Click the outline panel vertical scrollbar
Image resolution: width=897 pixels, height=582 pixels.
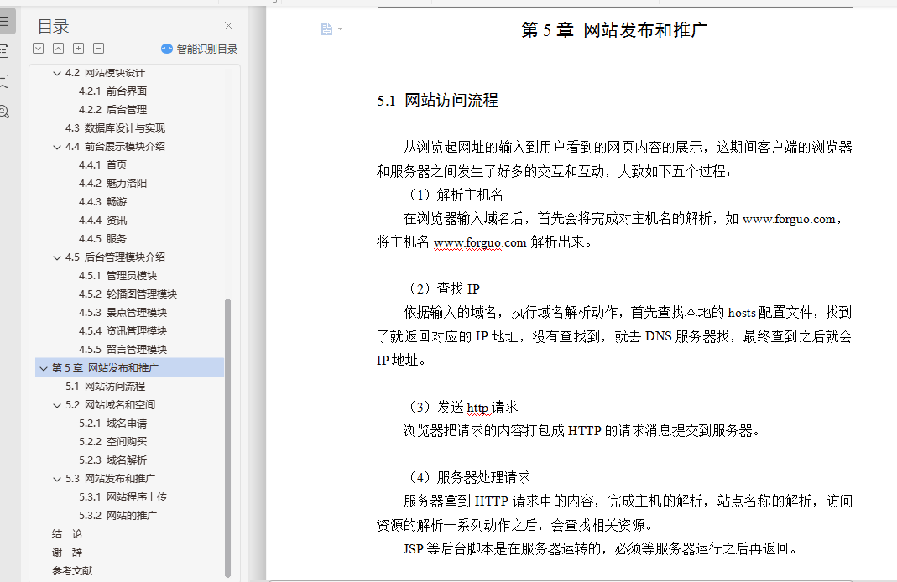click(227, 438)
